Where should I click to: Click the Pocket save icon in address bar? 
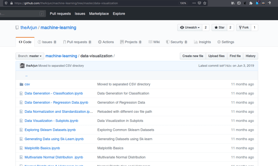pyautogui.click(x=199, y=3)
